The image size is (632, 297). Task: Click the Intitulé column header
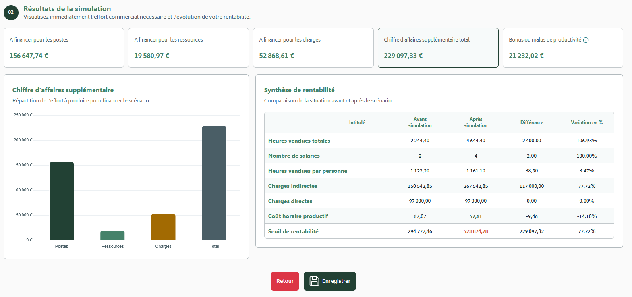tap(357, 123)
